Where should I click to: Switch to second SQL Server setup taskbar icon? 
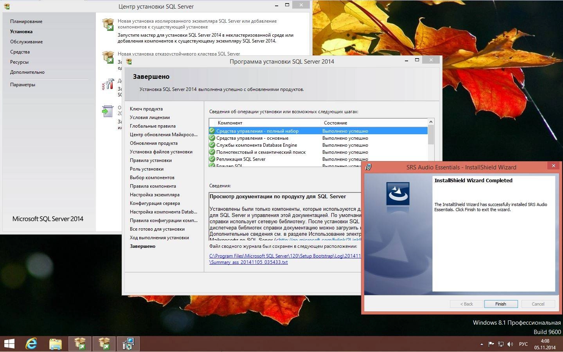[104, 344]
